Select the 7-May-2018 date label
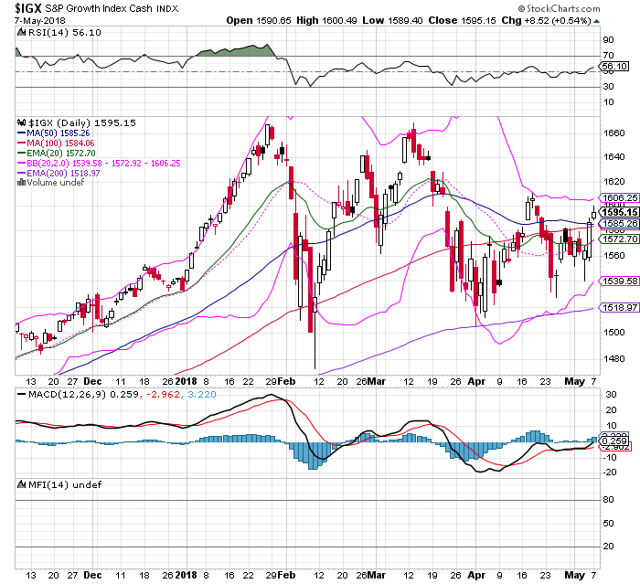This screenshot has height=584, width=640. (39, 20)
